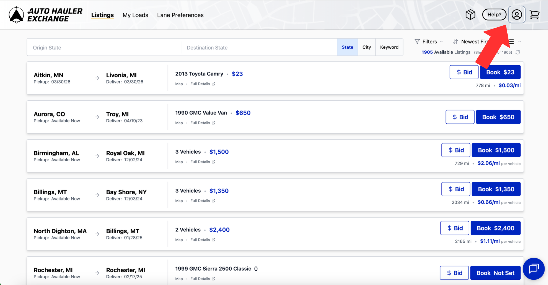Bid on the Birmingham to Royal Oak load

[x=456, y=150]
